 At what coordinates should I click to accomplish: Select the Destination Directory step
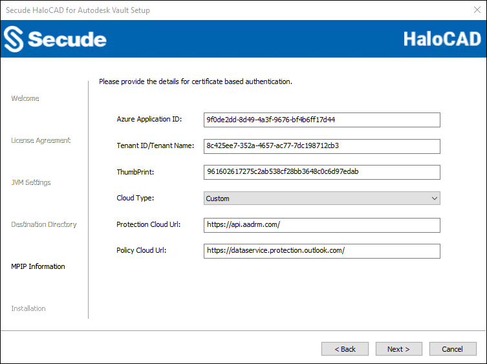[x=44, y=224]
